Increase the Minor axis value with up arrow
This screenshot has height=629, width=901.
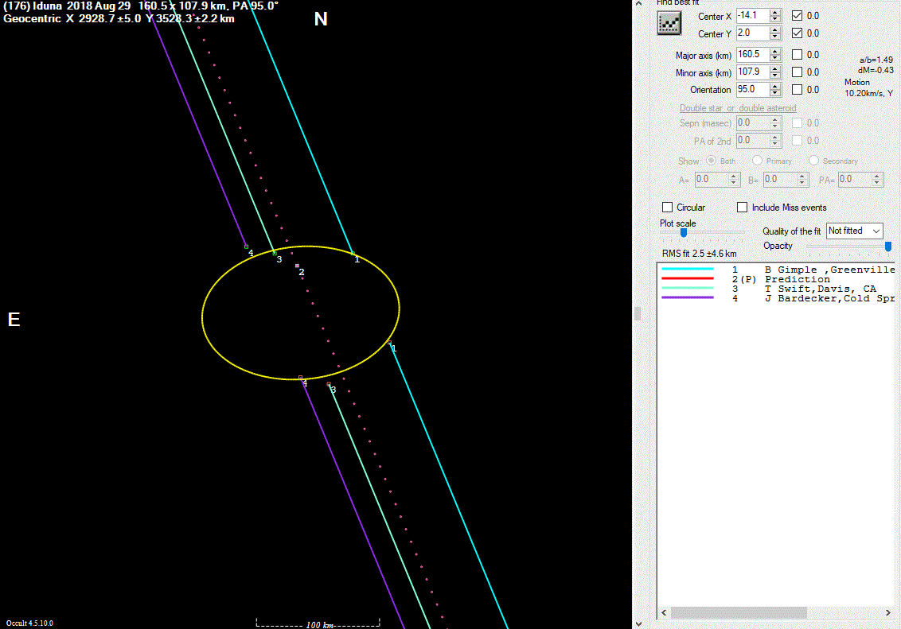click(x=775, y=69)
